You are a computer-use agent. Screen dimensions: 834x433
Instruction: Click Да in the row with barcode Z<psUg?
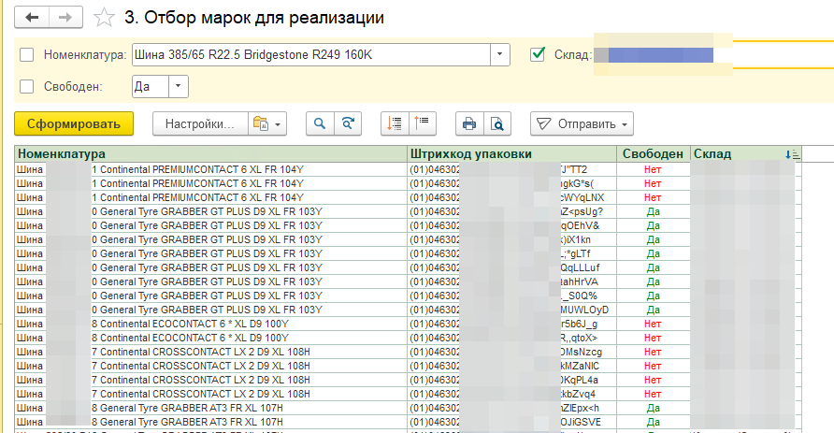[654, 211]
